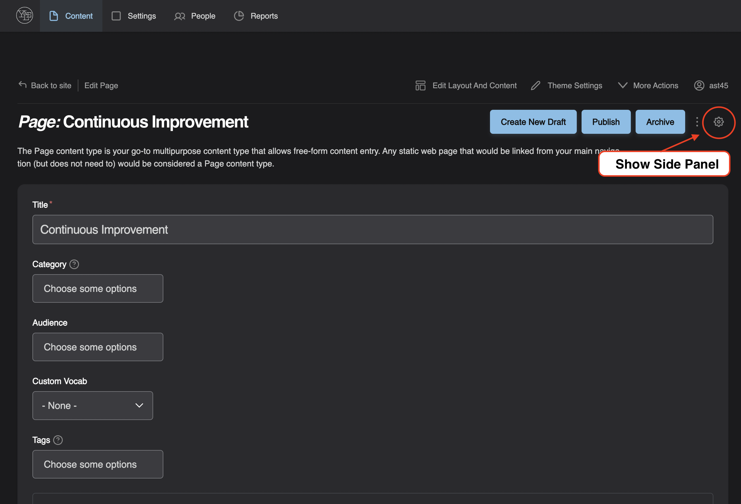Click the layout grid icon

[x=420, y=85]
